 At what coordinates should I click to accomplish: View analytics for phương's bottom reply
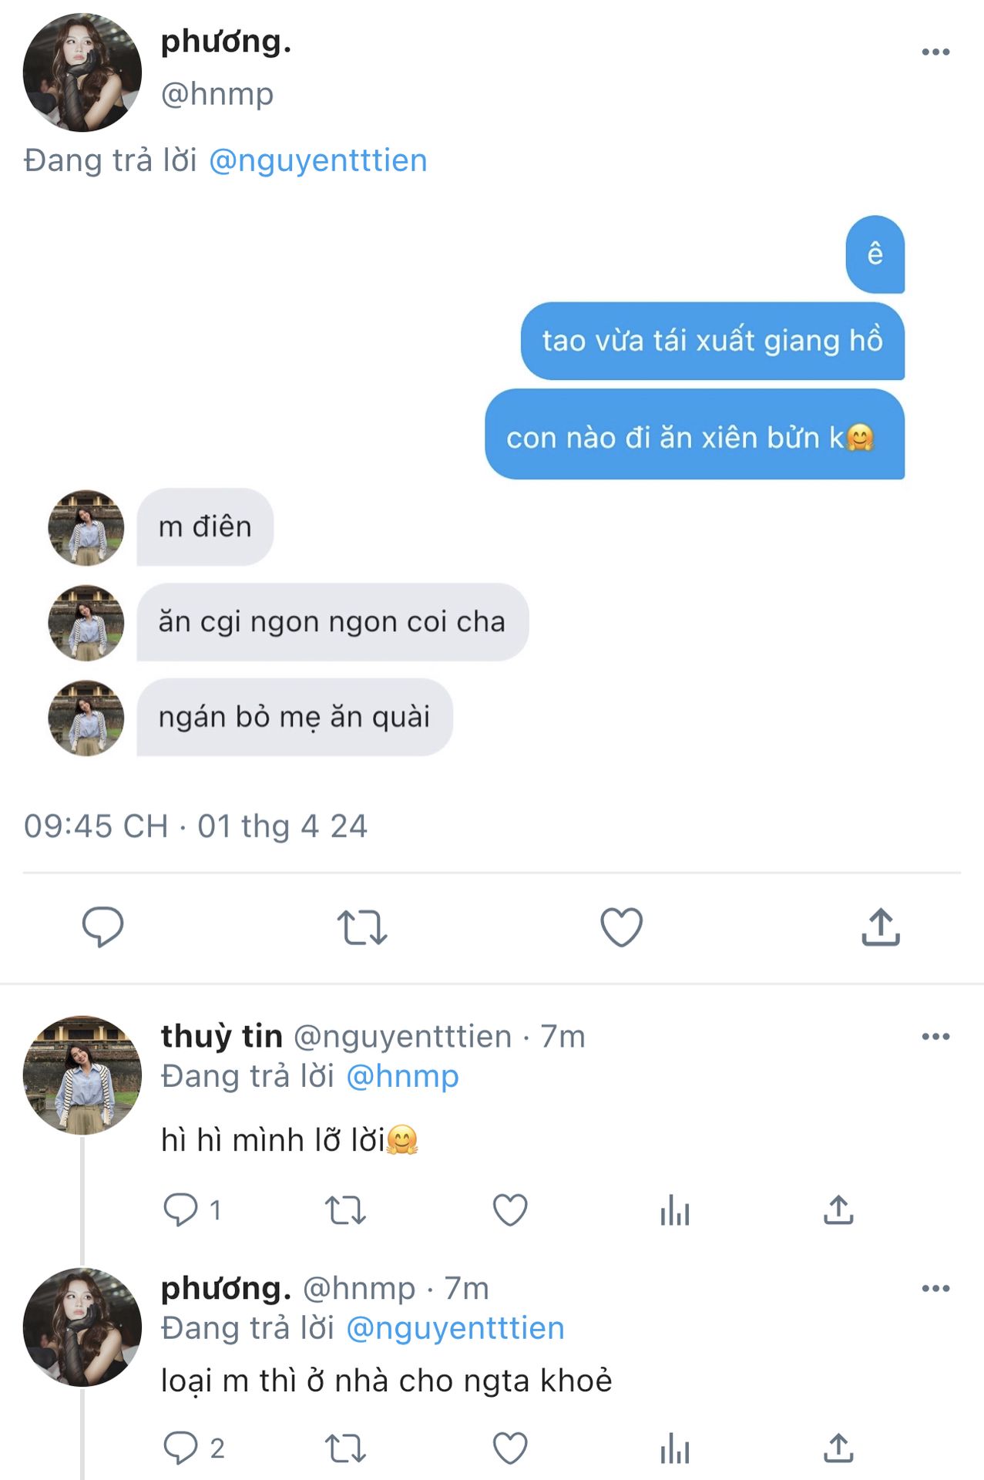click(674, 1448)
